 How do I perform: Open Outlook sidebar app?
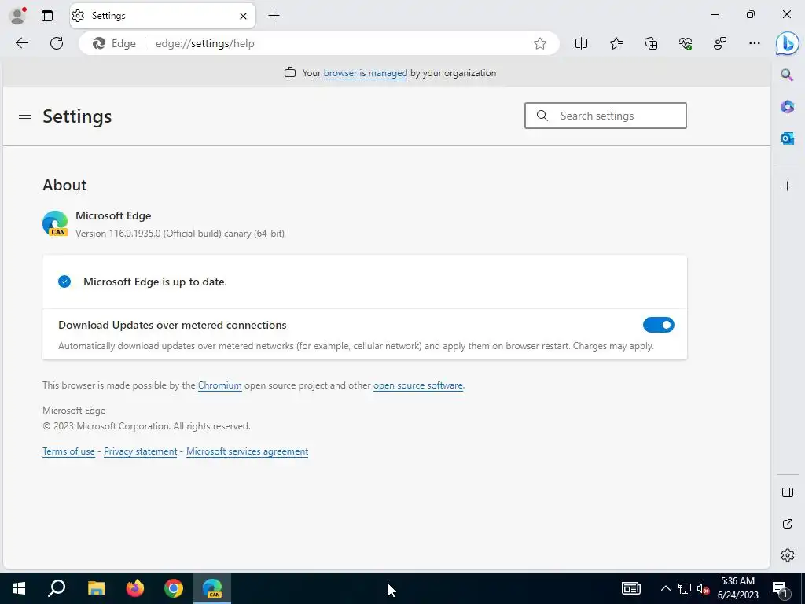(787, 138)
